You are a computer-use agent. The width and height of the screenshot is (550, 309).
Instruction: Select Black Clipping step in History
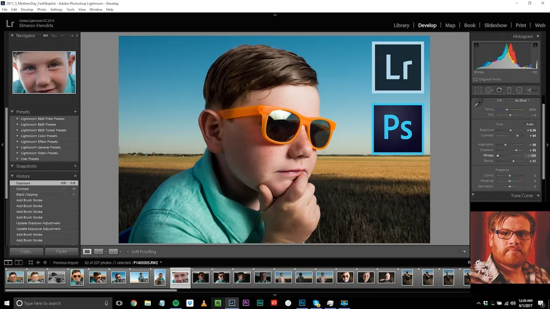coord(44,195)
